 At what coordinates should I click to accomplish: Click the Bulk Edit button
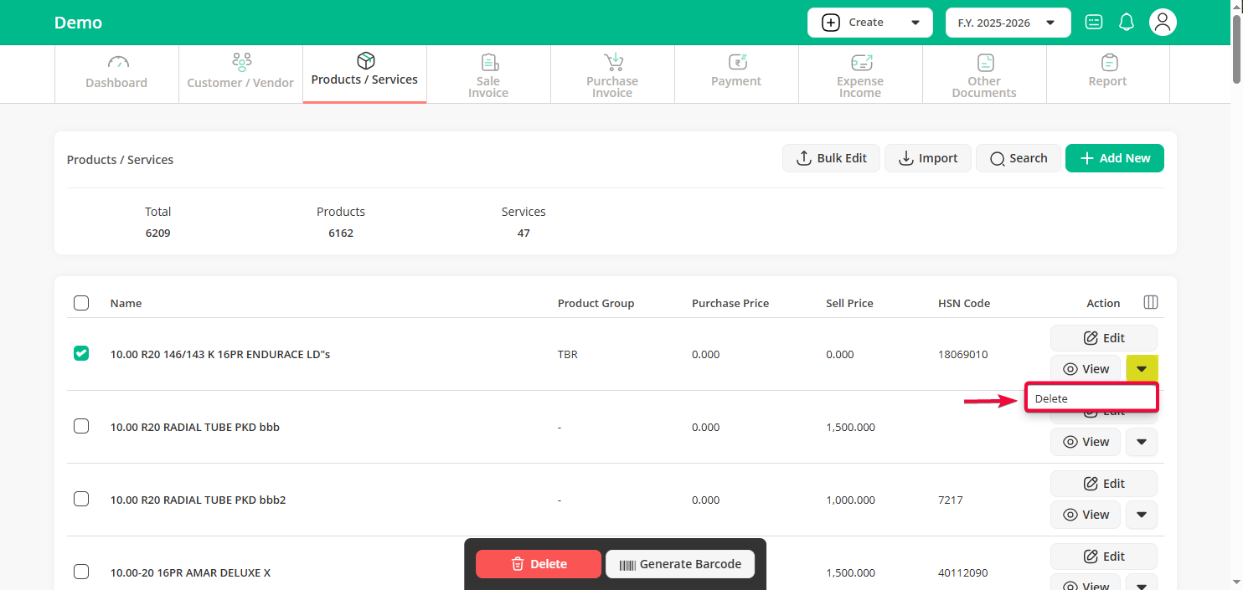pos(831,158)
